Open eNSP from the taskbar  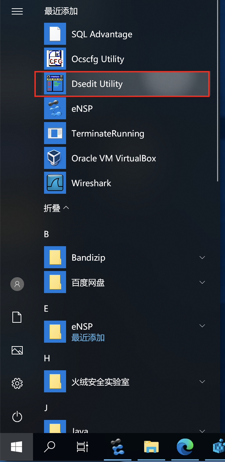tap(118, 448)
